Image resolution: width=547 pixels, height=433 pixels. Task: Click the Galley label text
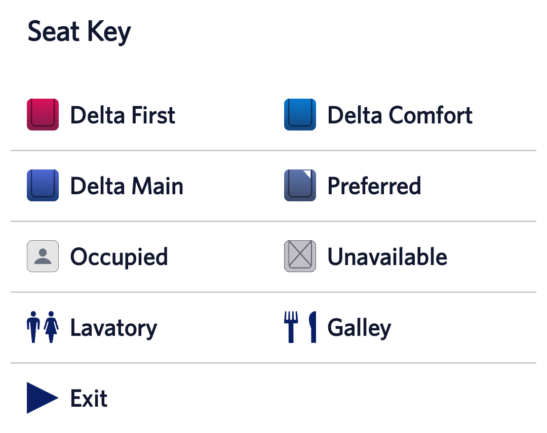[x=359, y=328]
